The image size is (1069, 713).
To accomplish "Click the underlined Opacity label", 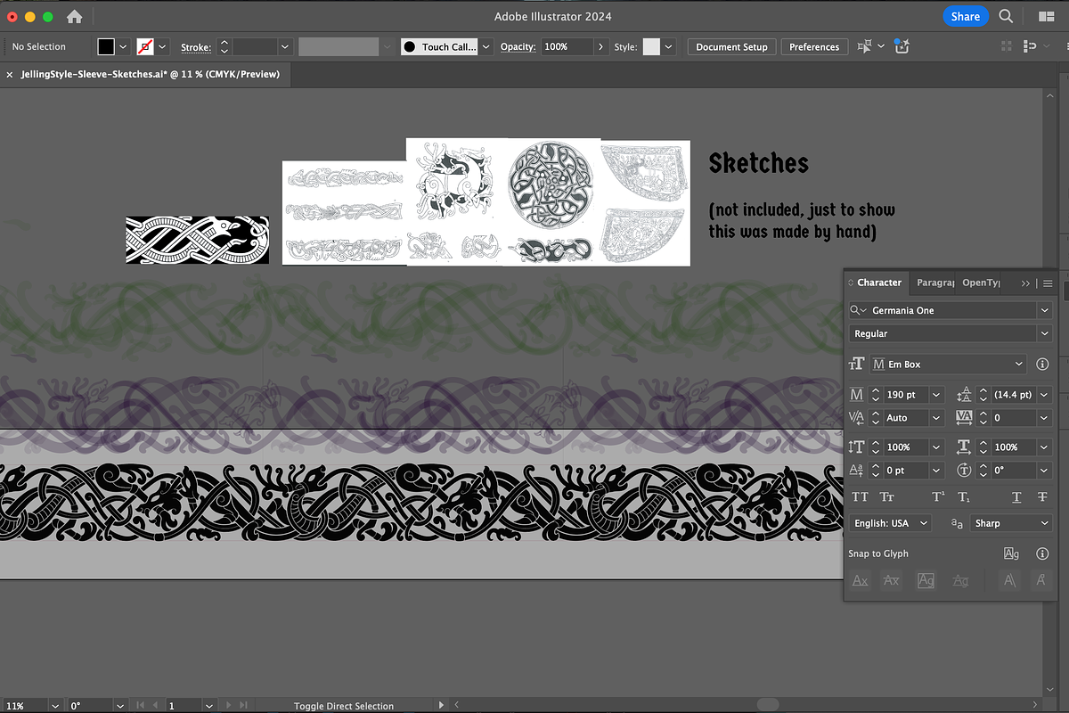I will [x=518, y=47].
